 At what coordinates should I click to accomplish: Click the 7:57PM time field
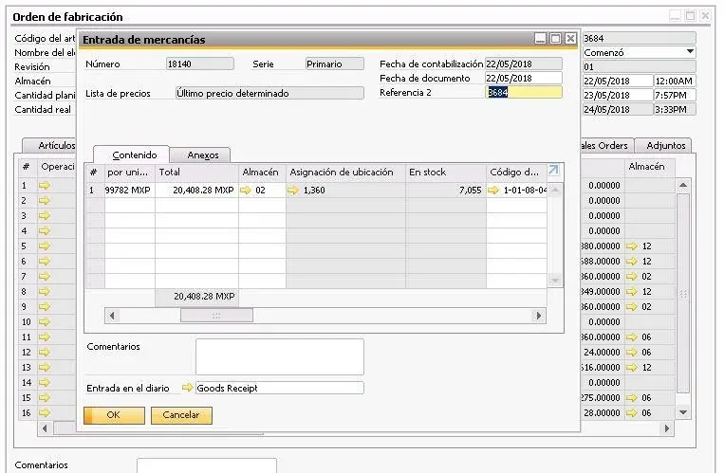(x=675, y=95)
